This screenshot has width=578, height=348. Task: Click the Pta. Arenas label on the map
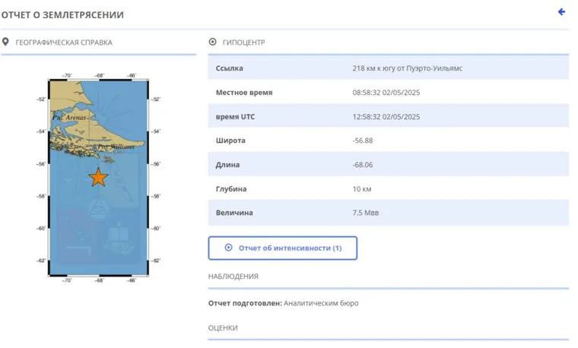coord(68,119)
